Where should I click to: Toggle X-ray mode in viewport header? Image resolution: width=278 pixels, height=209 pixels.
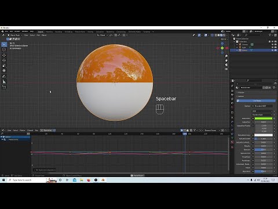pyautogui.click(x=213, y=35)
